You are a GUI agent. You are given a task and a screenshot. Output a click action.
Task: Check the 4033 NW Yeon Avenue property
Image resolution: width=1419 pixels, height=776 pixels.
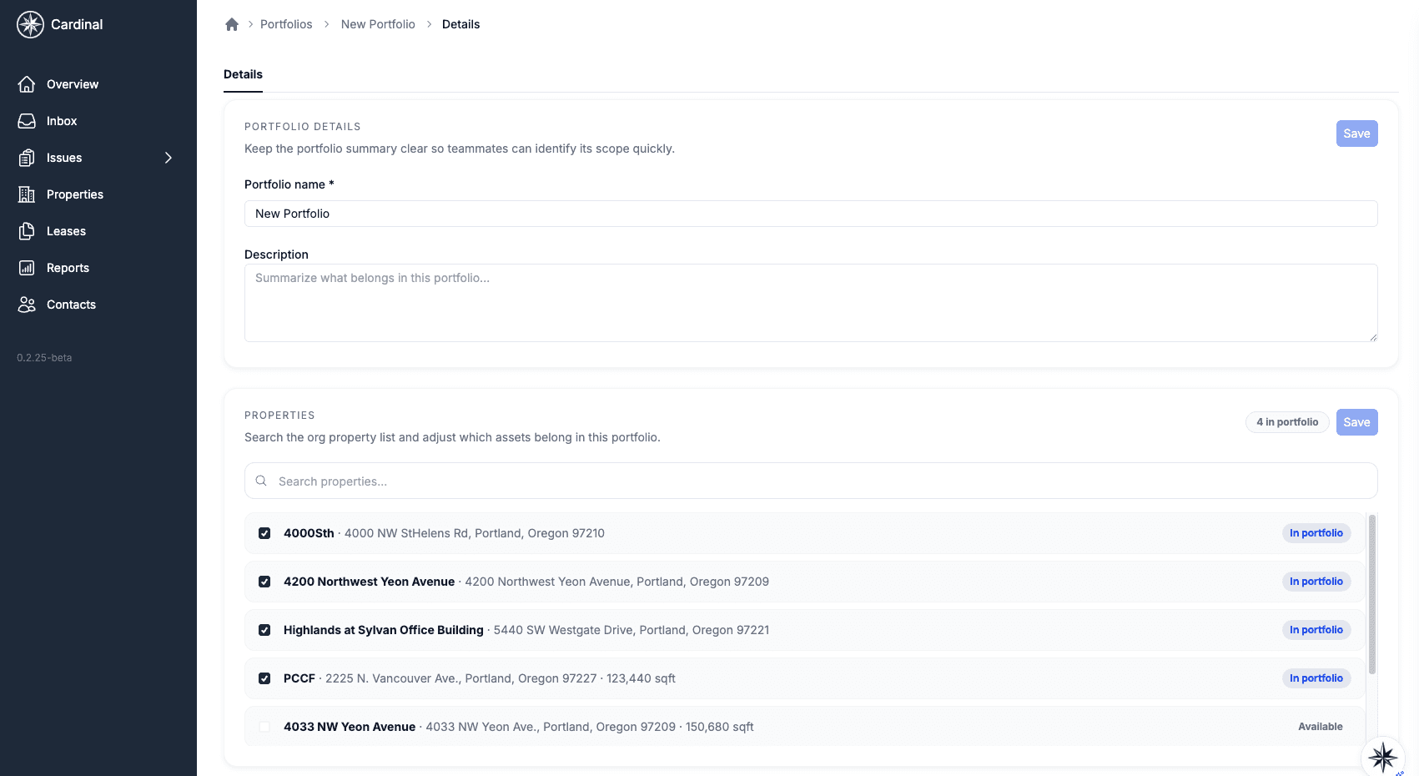[x=264, y=727]
